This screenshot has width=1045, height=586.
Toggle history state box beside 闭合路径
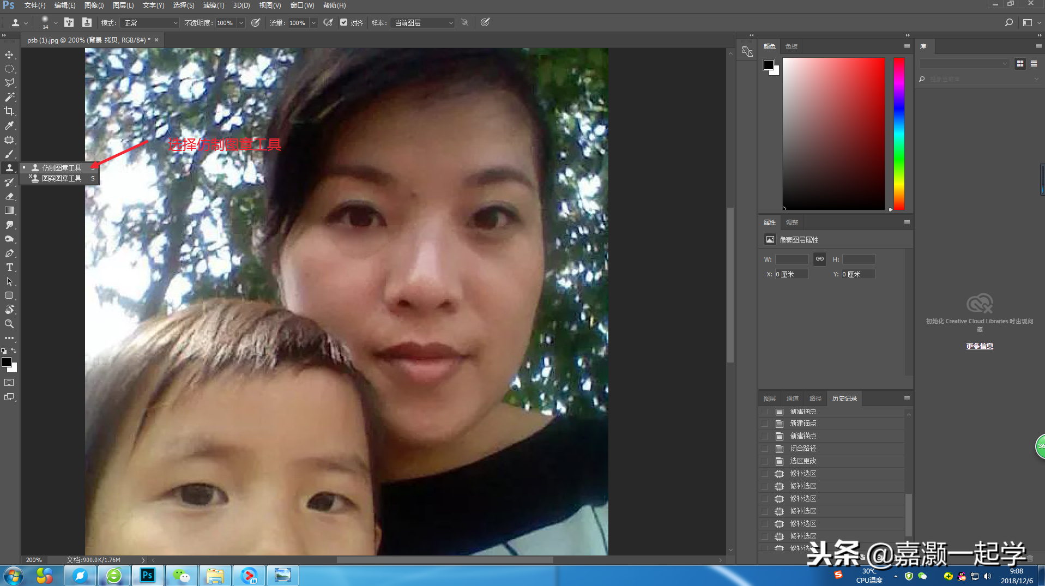point(765,448)
